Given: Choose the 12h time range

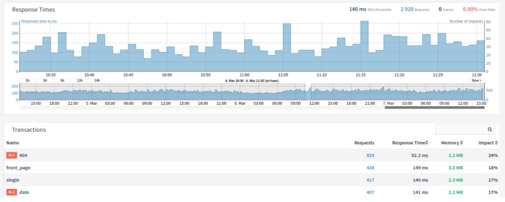Looking at the screenshot, I should [x=80, y=80].
